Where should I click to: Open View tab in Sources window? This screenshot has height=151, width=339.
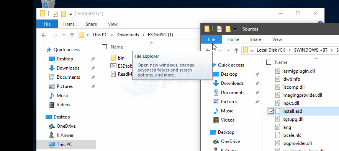277,39
